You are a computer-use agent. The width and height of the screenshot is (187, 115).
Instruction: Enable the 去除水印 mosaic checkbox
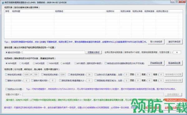pyautogui.click(x=96, y=74)
